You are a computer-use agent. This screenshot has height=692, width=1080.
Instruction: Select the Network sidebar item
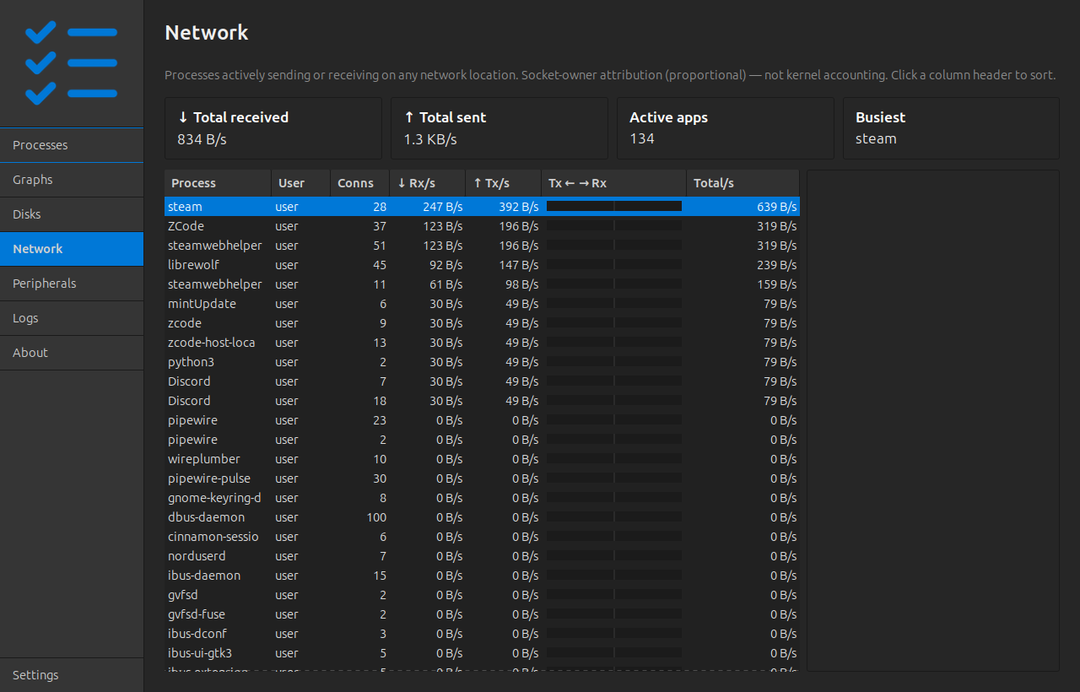(x=72, y=249)
